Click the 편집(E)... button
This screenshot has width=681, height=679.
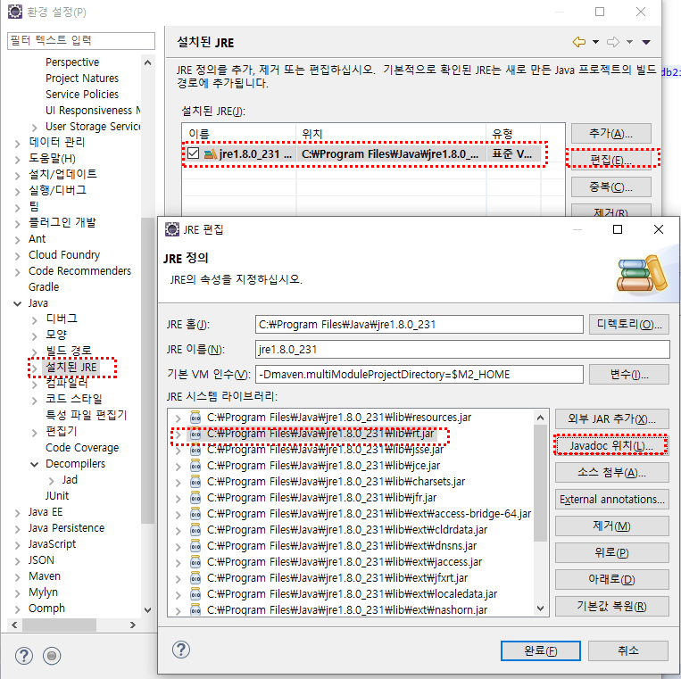pyautogui.click(x=611, y=161)
